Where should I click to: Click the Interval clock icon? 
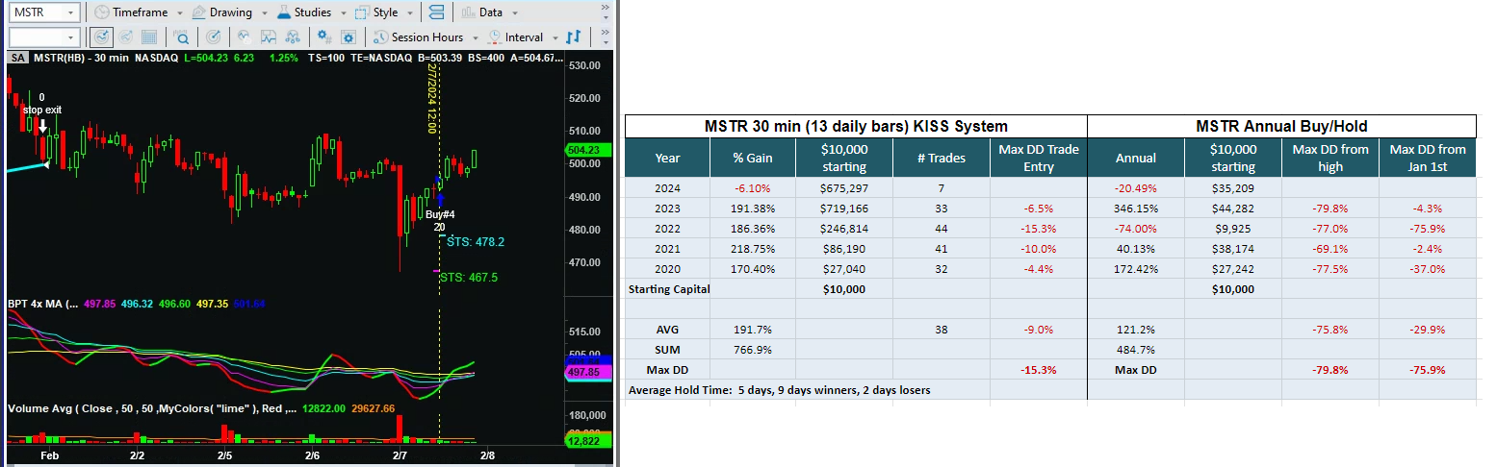coord(494,37)
